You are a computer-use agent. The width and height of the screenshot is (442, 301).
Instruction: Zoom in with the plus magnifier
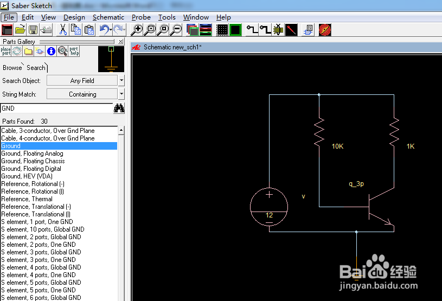137,30
